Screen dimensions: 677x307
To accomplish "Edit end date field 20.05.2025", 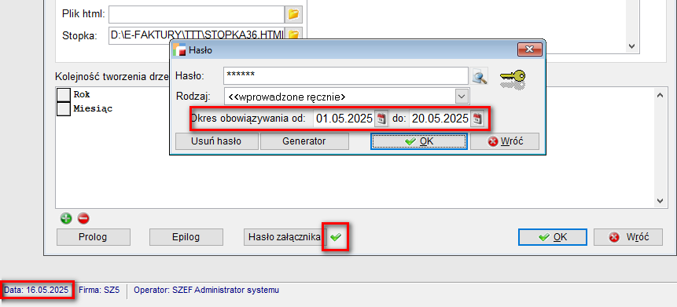I will coord(440,119).
